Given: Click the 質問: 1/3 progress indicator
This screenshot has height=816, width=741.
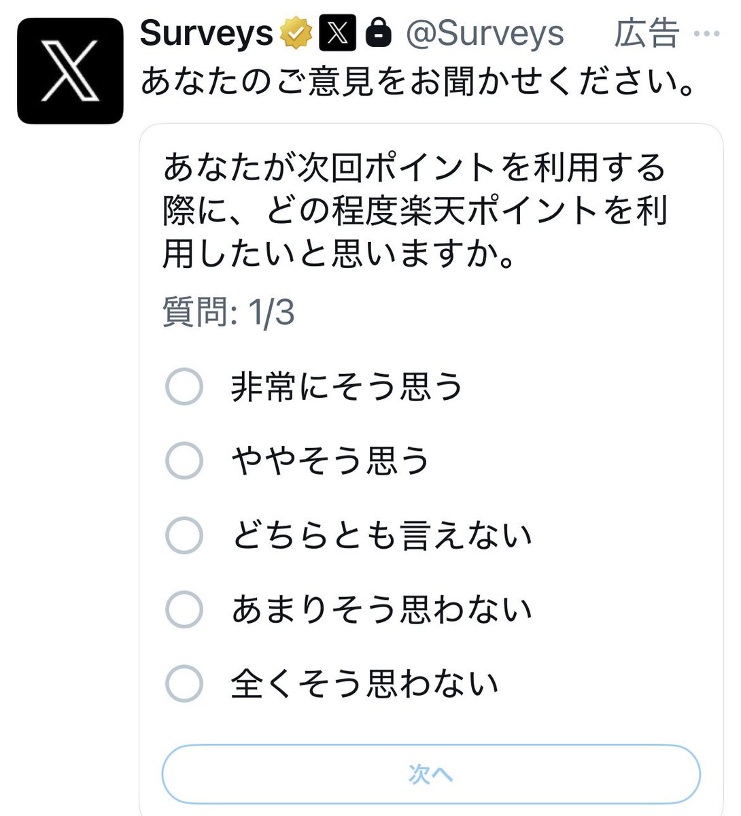Looking at the screenshot, I should click(x=228, y=313).
